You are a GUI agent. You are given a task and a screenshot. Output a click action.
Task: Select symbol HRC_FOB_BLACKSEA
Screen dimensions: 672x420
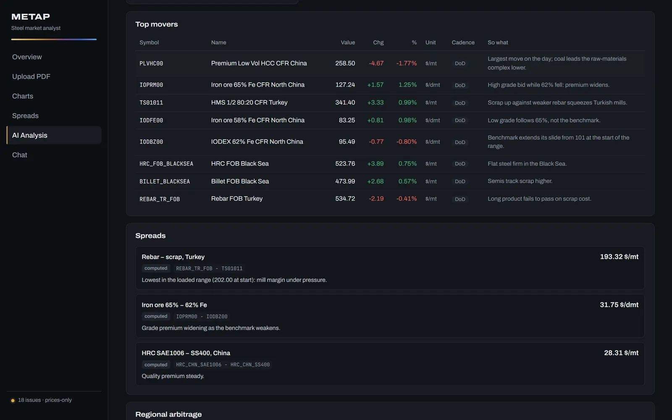pos(166,164)
